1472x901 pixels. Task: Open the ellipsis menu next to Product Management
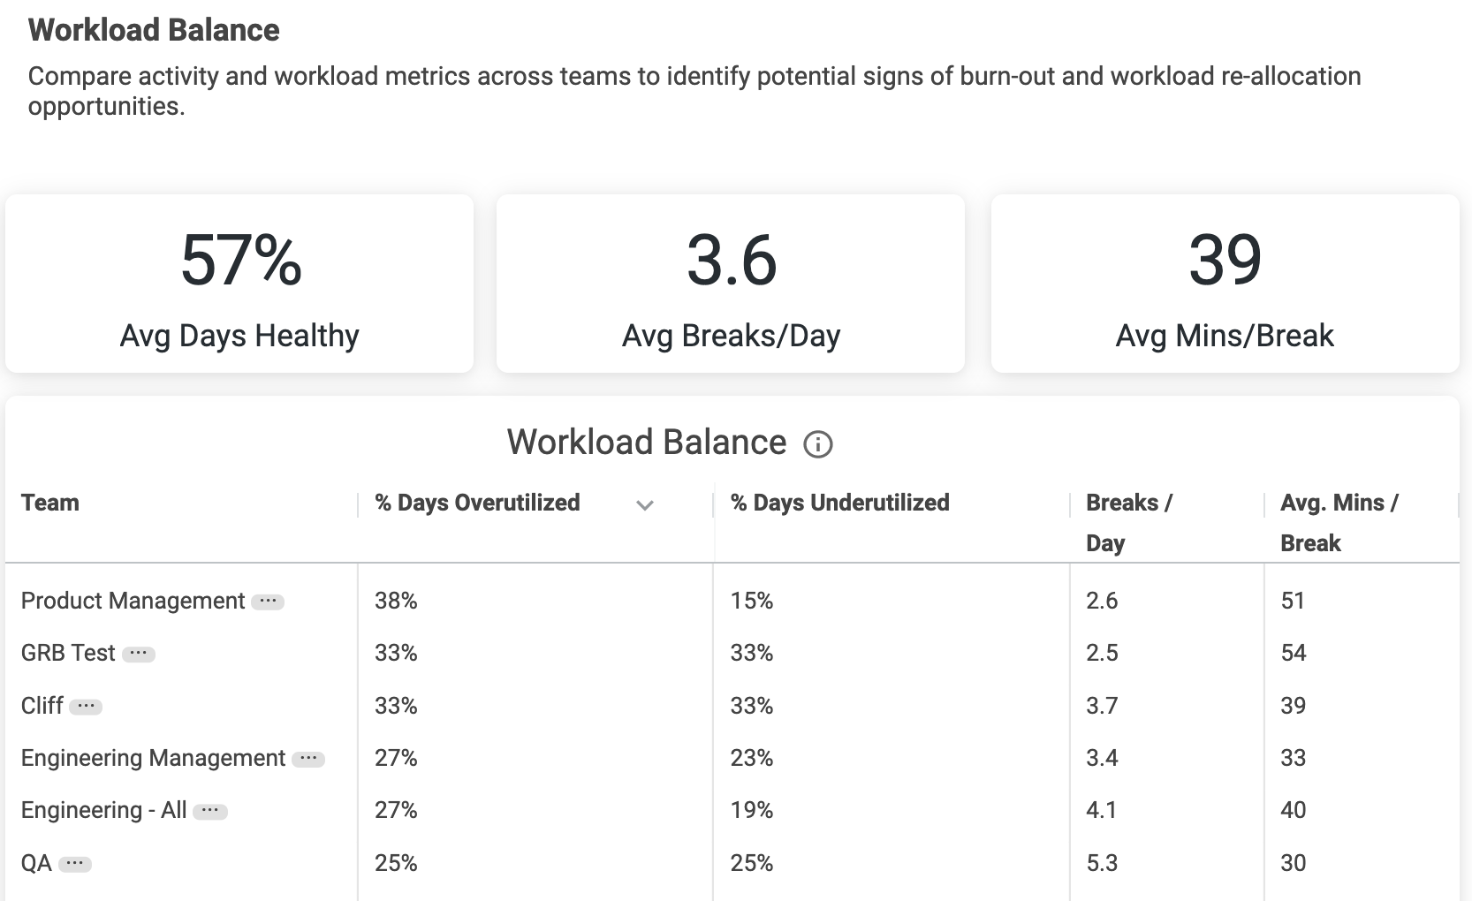(267, 602)
